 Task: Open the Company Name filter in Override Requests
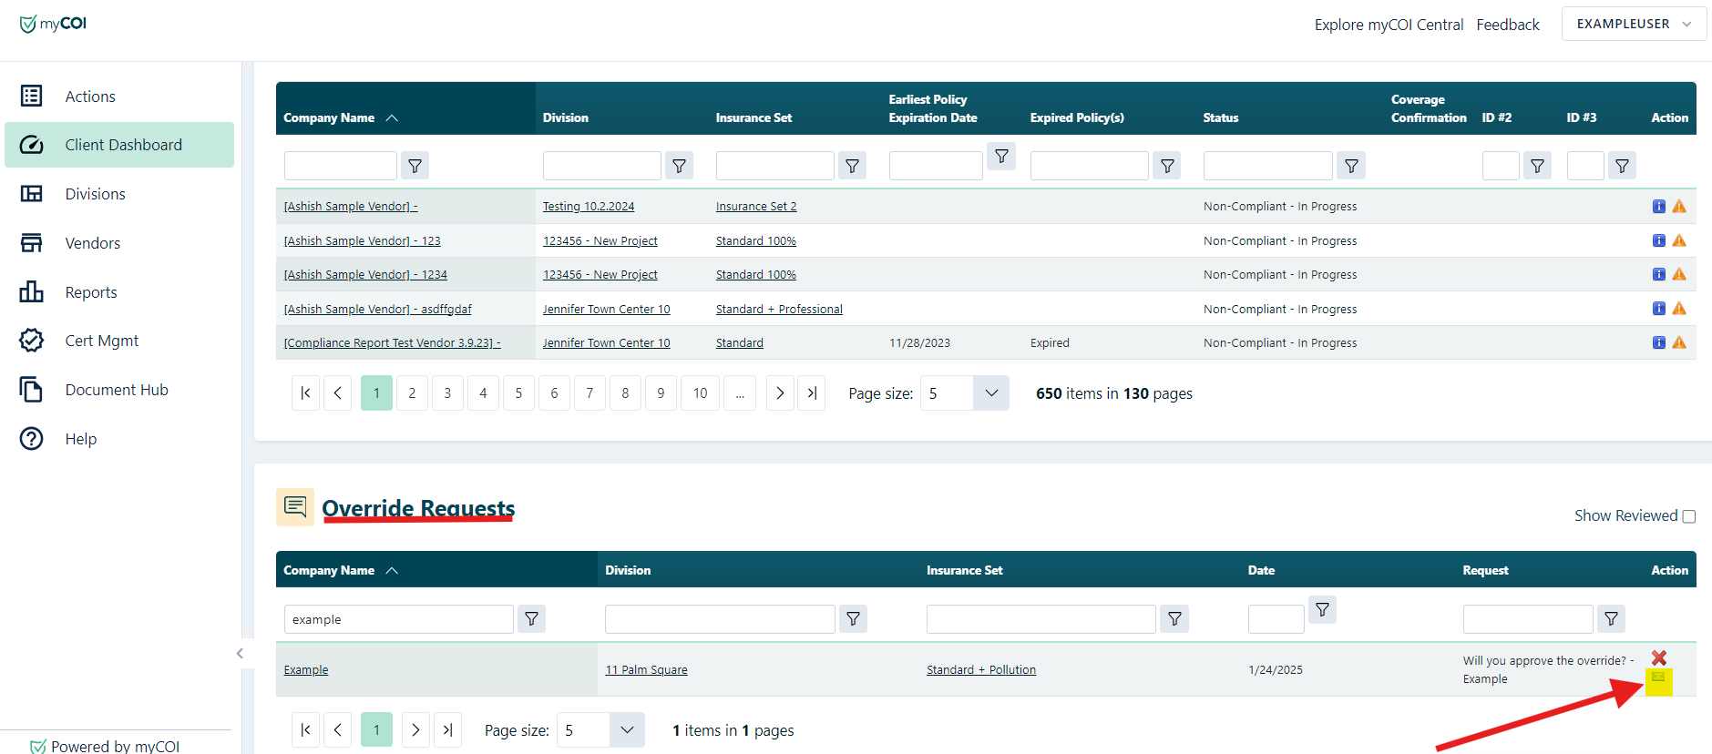pyautogui.click(x=531, y=619)
